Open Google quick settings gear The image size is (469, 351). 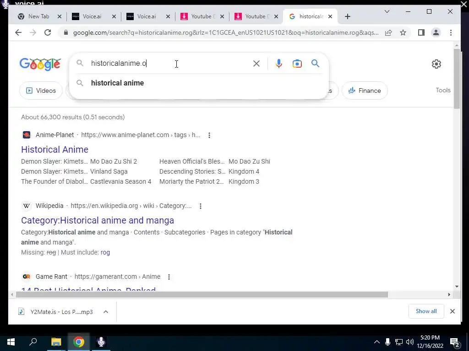click(x=436, y=64)
